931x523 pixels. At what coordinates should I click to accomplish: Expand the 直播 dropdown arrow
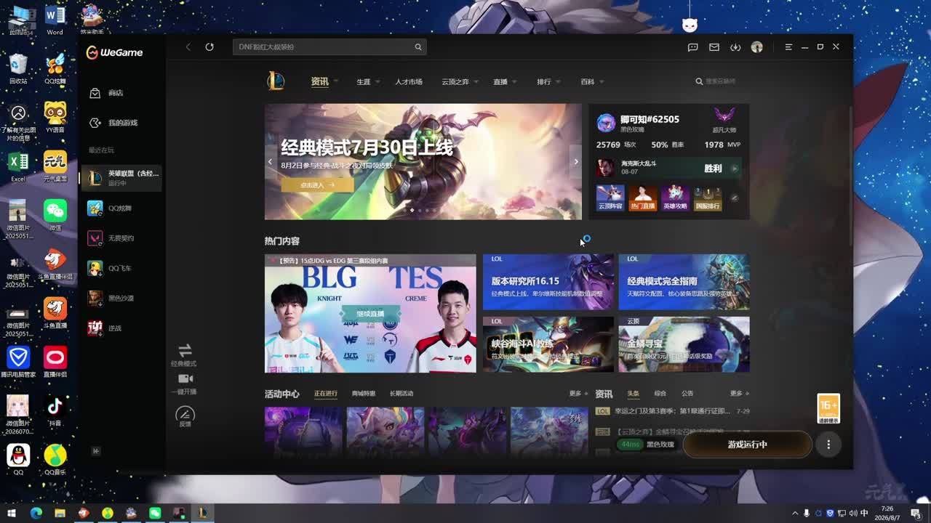(514, 82)
